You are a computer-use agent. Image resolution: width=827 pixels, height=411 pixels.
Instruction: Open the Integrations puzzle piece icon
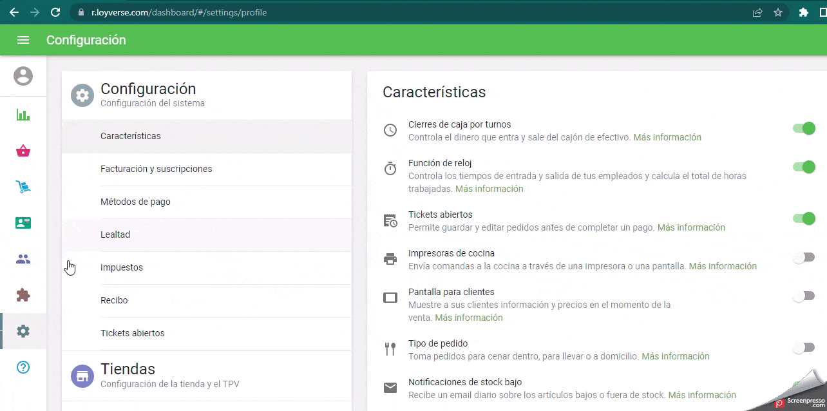tap(23, 295)
